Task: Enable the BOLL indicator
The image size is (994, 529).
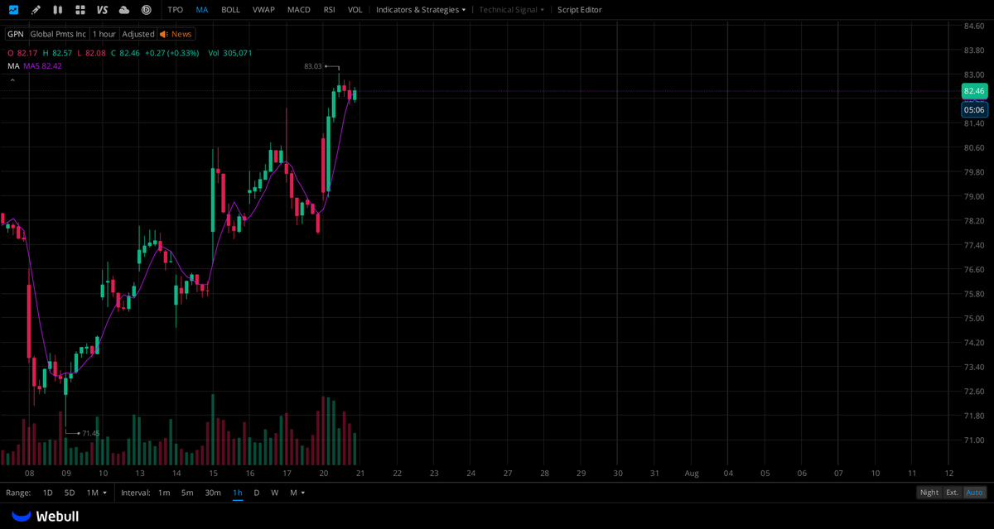Action: point(230,10)
